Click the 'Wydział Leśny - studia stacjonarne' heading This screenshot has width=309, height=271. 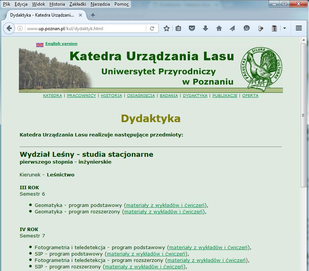[x=86, y=155]
